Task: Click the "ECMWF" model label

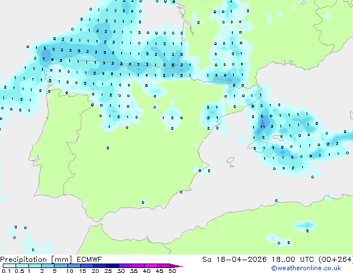Action: click(90, 260)
